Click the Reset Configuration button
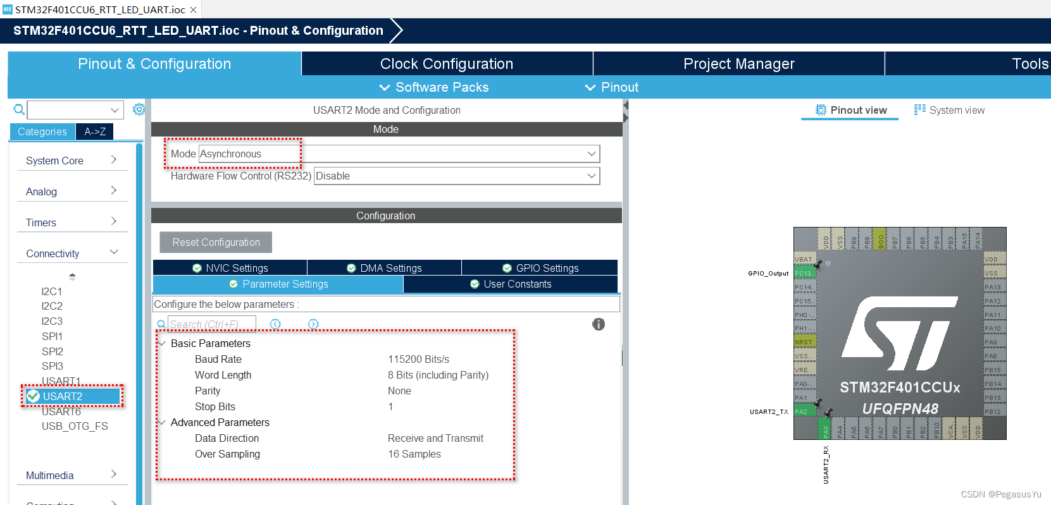 click(216, 242)
